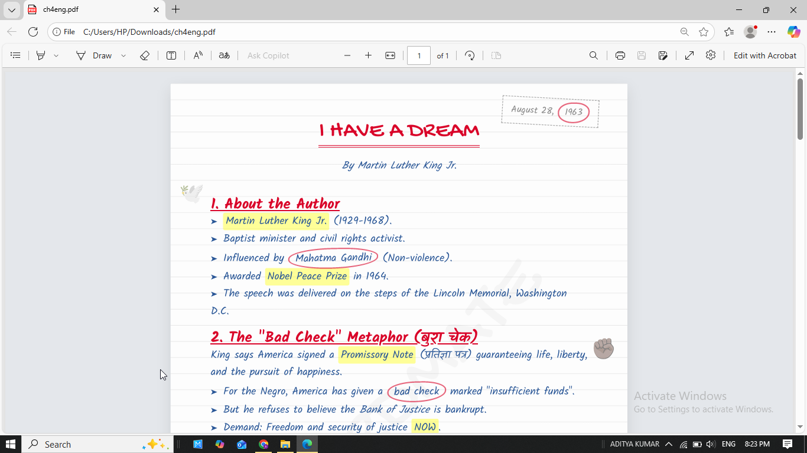Click the zoom magnifier in the address bar
This screenshot has height=453, width=807.
(684, 32)
